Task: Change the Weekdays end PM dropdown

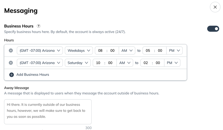Action: click(174, 51)
